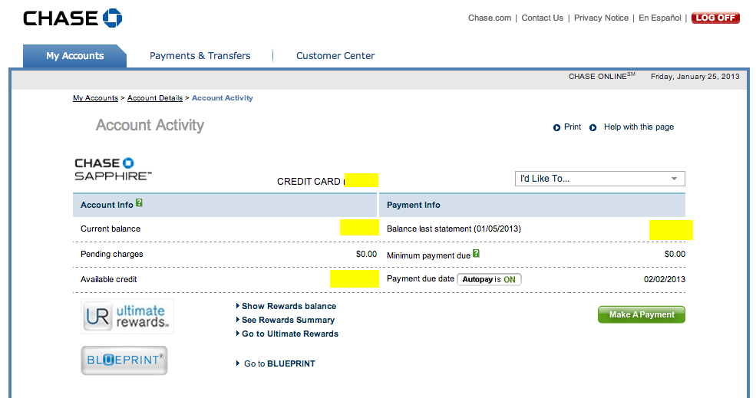Screen dimensions: 756x398
Task: Open the Contact Us link
Action: 543,18
